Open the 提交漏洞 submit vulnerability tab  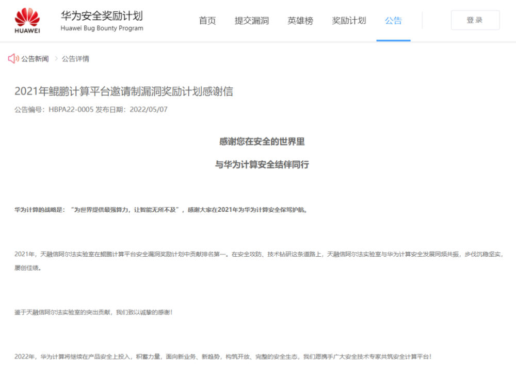(252, 21)
